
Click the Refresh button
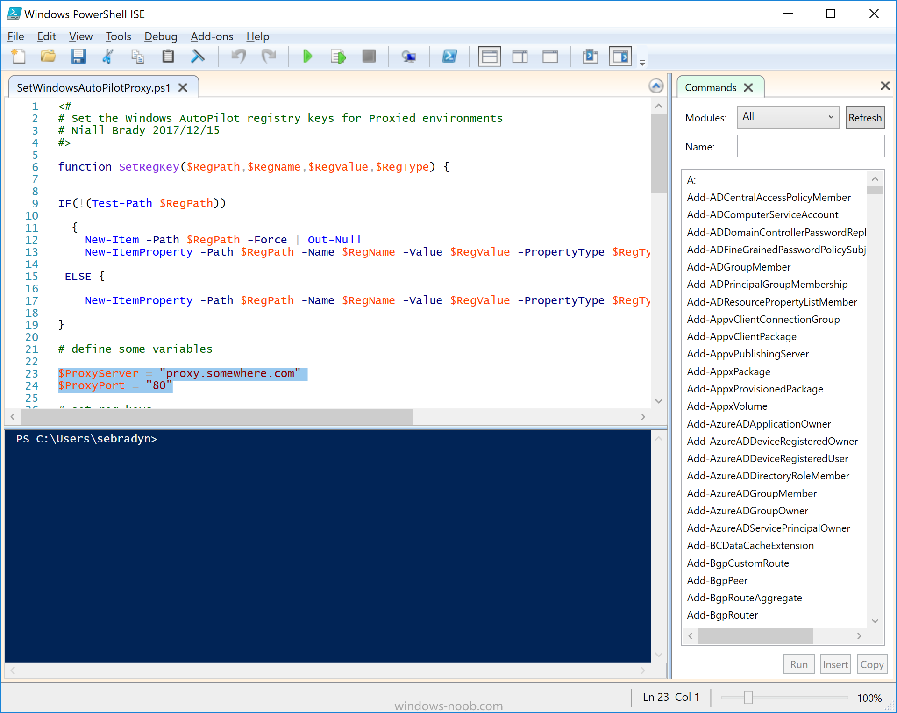865,118
